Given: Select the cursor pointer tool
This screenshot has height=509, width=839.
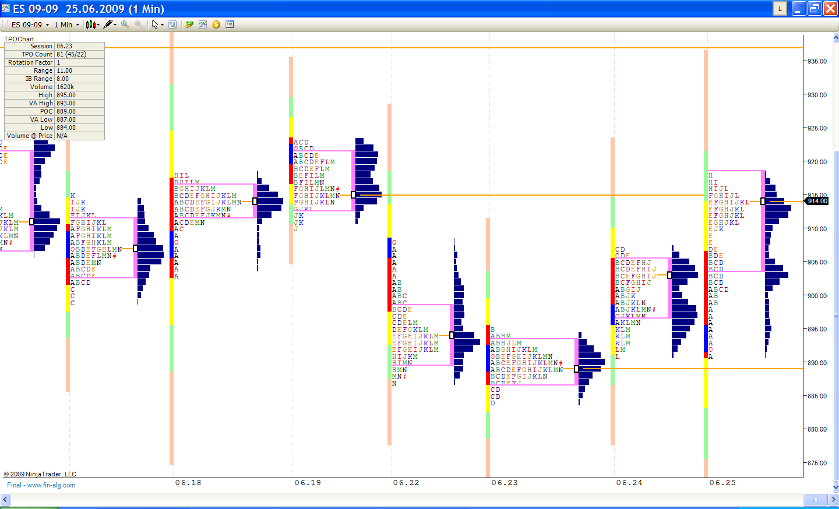Looking at the screenshot, I should pos(154,24).
